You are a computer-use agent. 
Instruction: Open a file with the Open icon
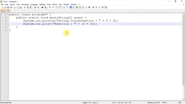[5, 8]
